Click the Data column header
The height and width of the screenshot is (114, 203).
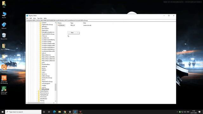pyautogui.click(x=85, y=23)
